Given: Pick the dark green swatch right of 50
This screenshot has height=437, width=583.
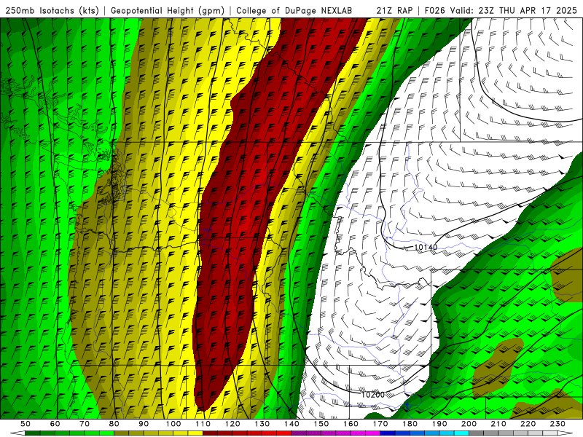Looking at the screenshot, I should (x=33, y=433).
